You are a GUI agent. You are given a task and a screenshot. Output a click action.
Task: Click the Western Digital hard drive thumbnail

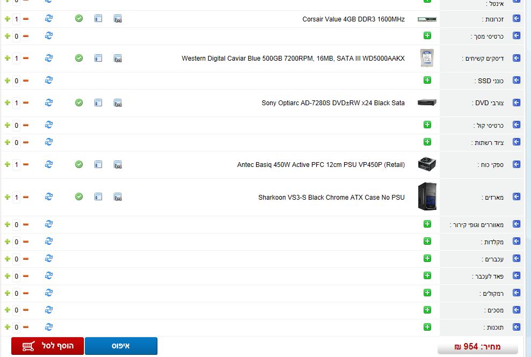tap(427, 58)
